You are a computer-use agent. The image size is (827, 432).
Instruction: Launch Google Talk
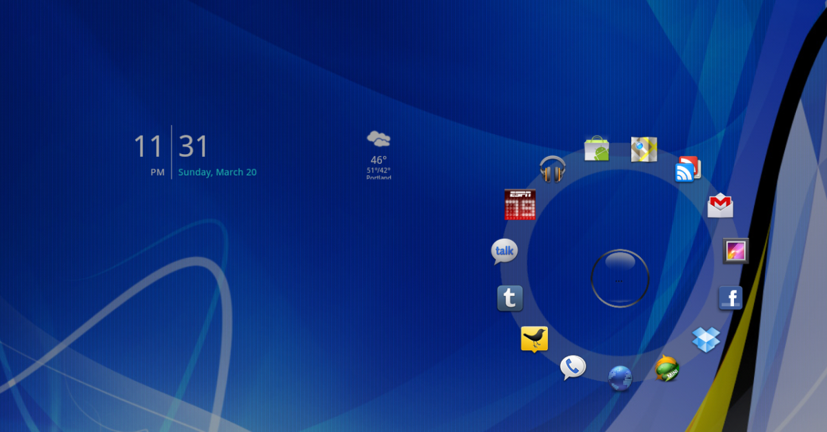point(504,252)
